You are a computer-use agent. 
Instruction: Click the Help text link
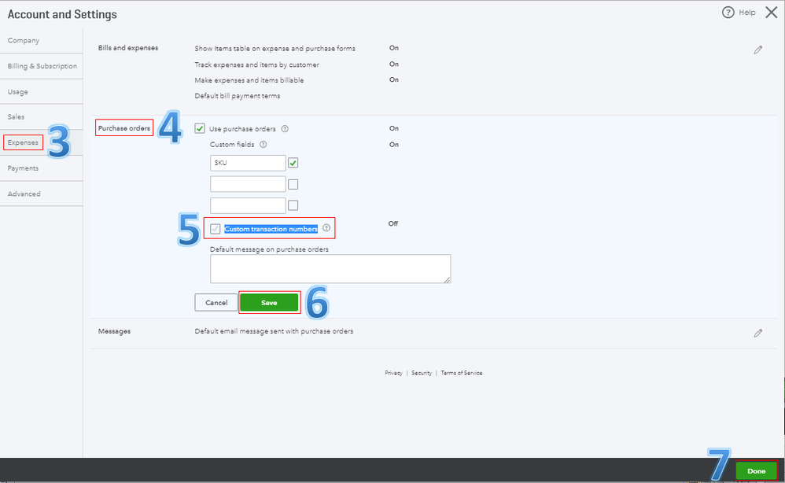coord(747,13)
